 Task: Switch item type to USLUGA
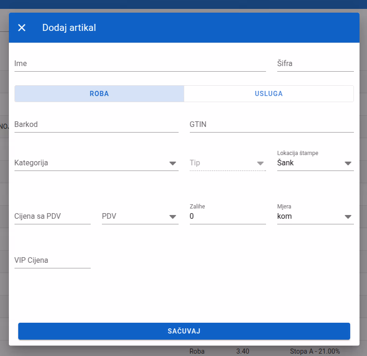point(269,94)
